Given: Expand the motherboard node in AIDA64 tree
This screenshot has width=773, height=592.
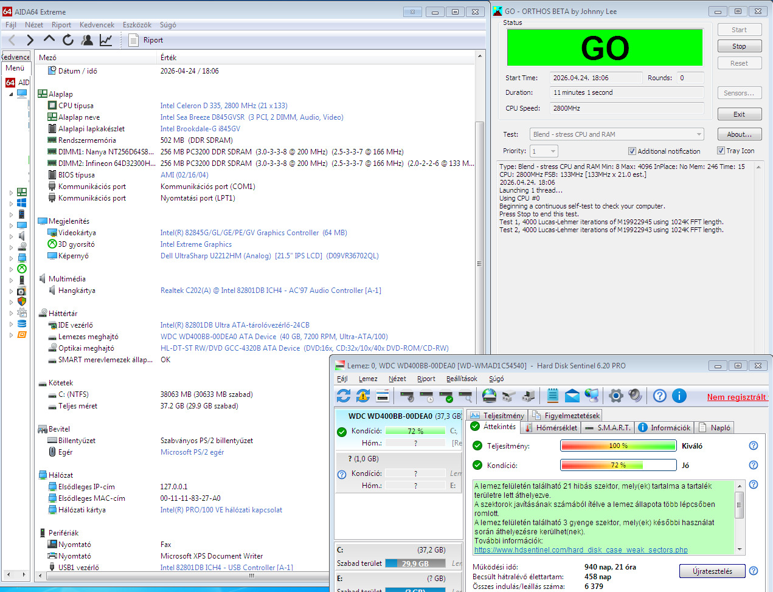Looking at the screenshot, I should coord(11,192).
